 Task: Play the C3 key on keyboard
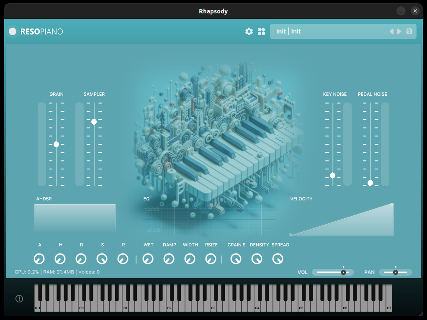(213, 307)
